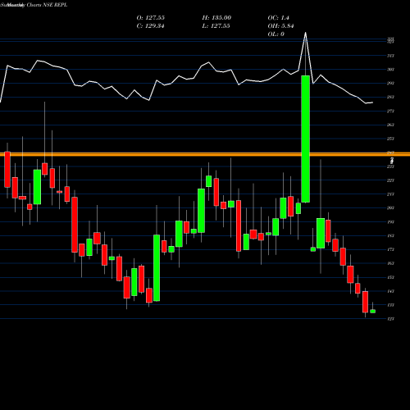
Task: Select the open value 'O: 127.55'
Action: coord(151,18)
